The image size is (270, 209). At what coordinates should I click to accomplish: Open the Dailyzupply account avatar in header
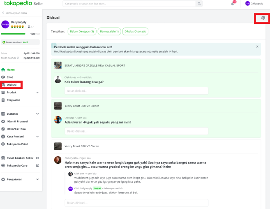click(247, 3)
